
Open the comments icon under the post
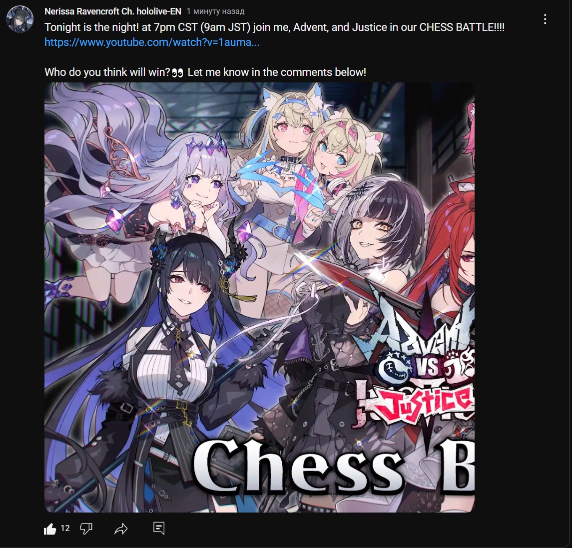[x=159, y=529]
